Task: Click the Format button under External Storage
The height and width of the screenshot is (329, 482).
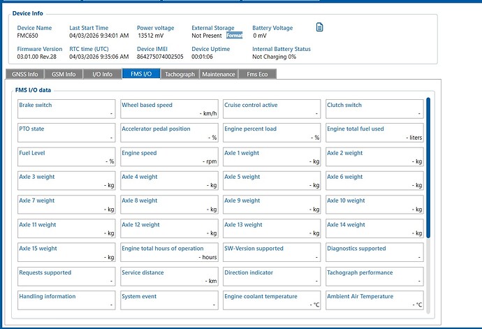Action: click(x=234, y=35)
